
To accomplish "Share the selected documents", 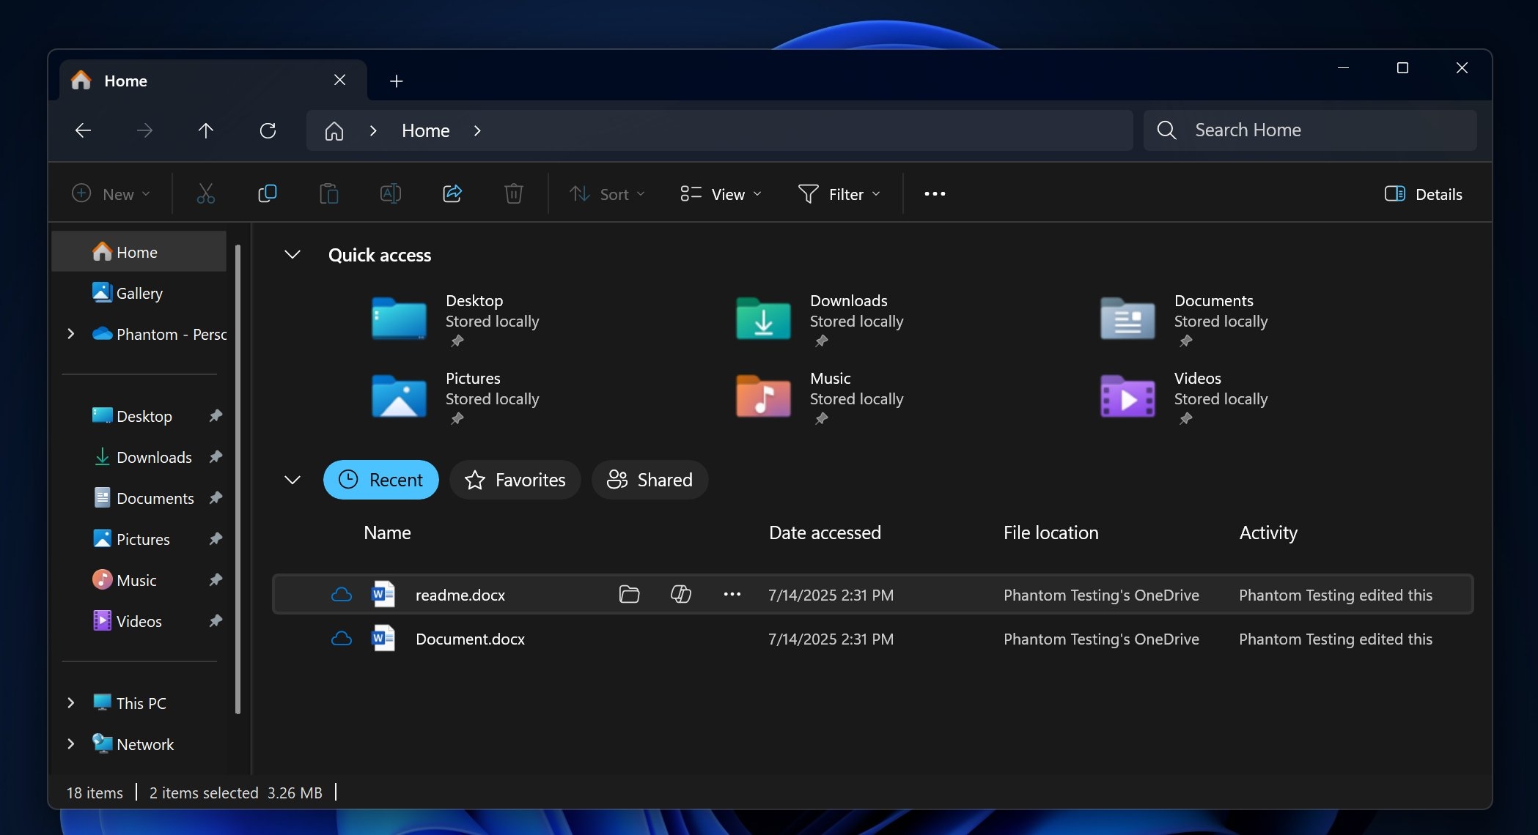I will click(452, 193).
